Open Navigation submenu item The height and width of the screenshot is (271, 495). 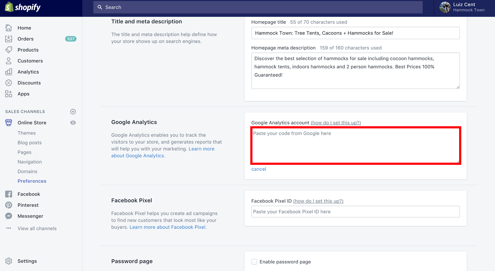coord(30,162)
